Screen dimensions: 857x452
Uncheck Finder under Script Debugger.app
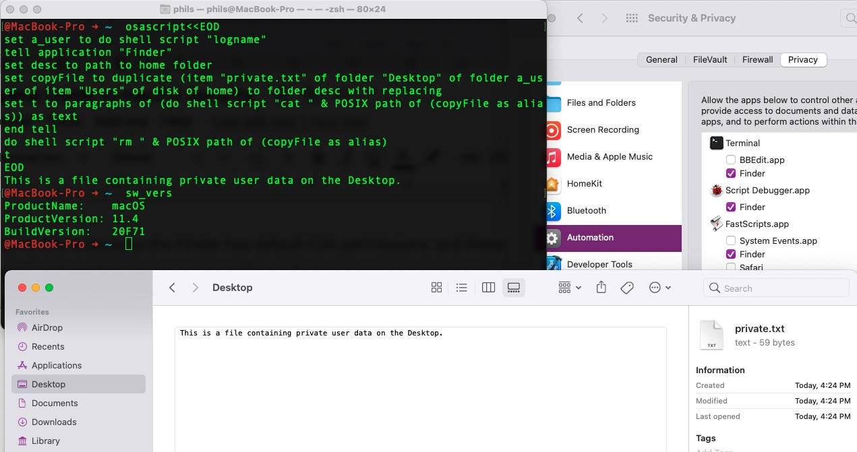coord(730,207)
